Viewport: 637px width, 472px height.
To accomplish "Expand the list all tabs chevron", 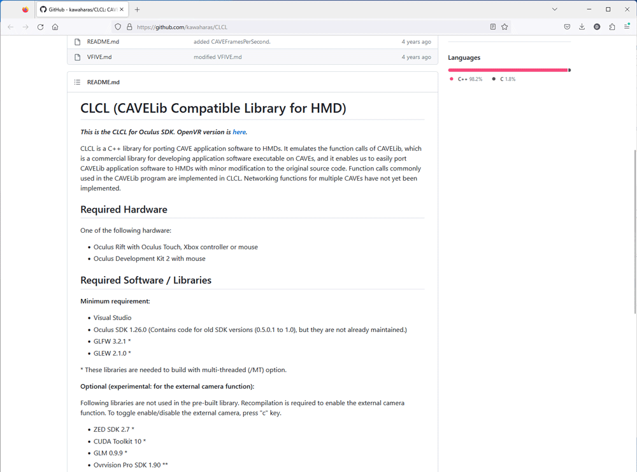I will (x=555, y=10).
